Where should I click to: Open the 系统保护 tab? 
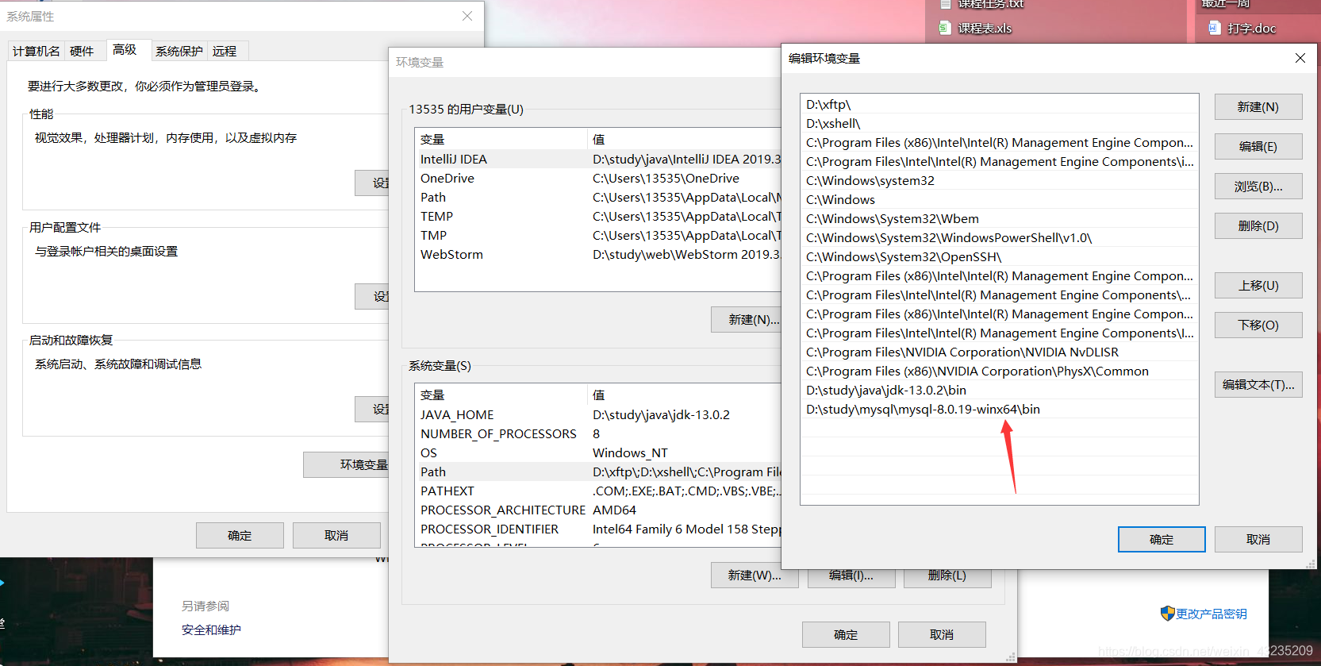coord(179,51)
